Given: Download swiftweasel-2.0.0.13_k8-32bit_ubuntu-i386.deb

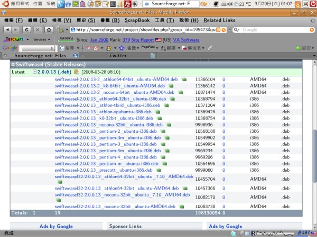Looking at the screenshot, I should click(x=104, y=118).
